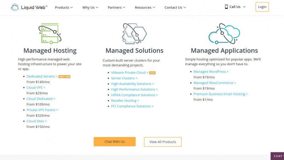Image resolution: width=284 pixels, height=160 pixels.
Task: Open HIPAA Compliance Solutions link
Action: (134, 95)
